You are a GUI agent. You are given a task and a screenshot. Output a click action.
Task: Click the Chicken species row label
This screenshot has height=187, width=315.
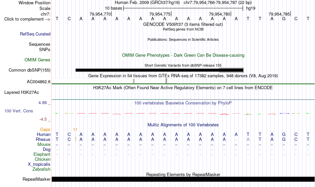click(42, 159)
